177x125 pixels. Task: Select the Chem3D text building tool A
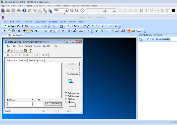[x=46, y=31]
